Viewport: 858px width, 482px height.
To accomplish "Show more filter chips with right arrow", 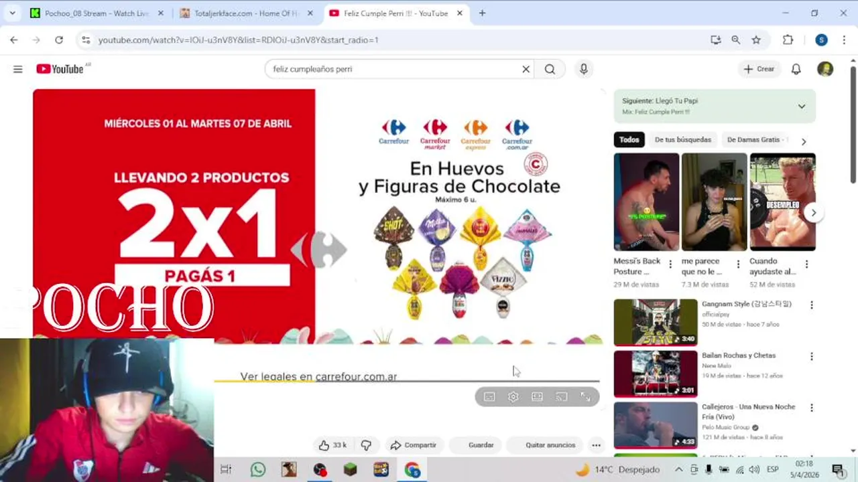I will [804, 141].
